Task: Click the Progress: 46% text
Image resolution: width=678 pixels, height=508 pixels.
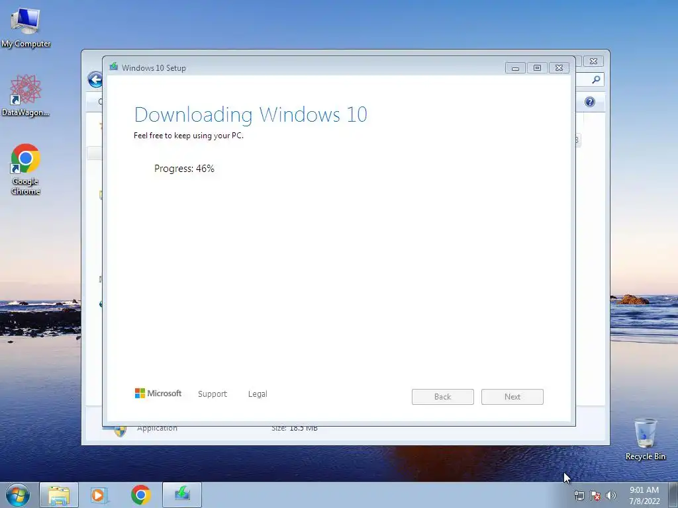Action: (184, 169)
